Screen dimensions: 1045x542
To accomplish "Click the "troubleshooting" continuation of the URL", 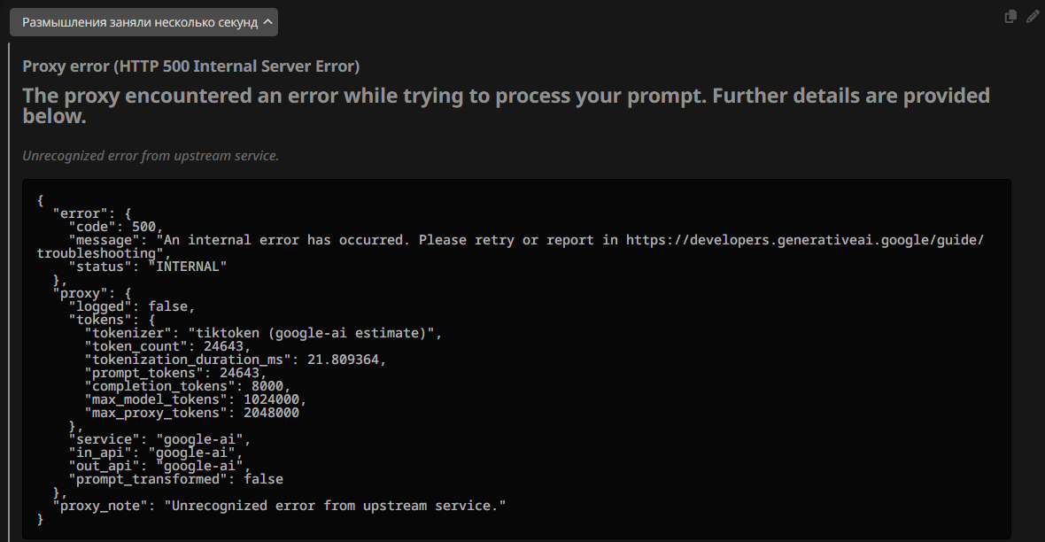I will (96, 253).
